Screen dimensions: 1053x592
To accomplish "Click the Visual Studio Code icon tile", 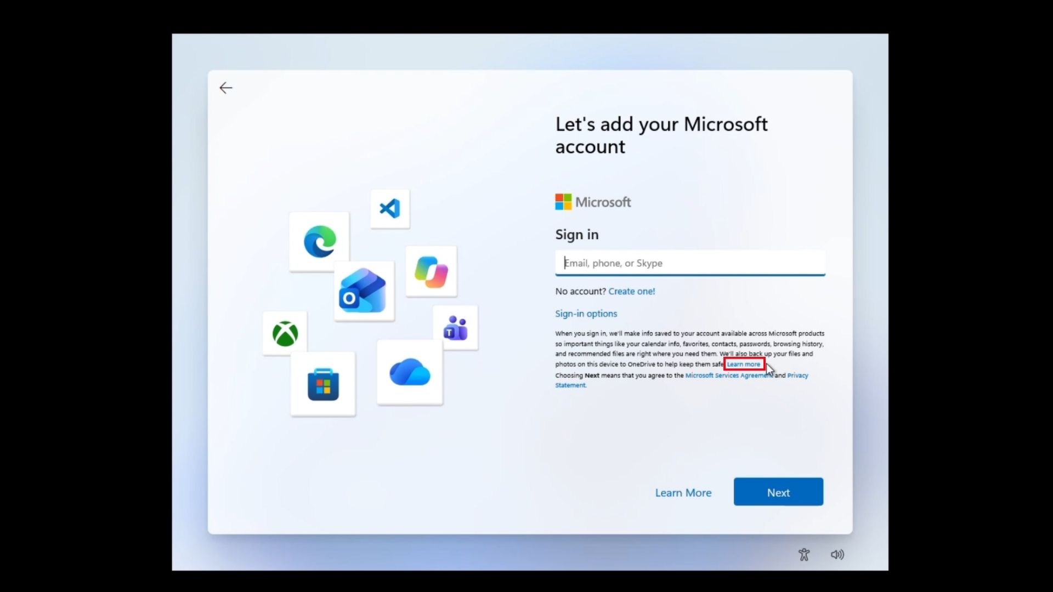I will point(390,209).
